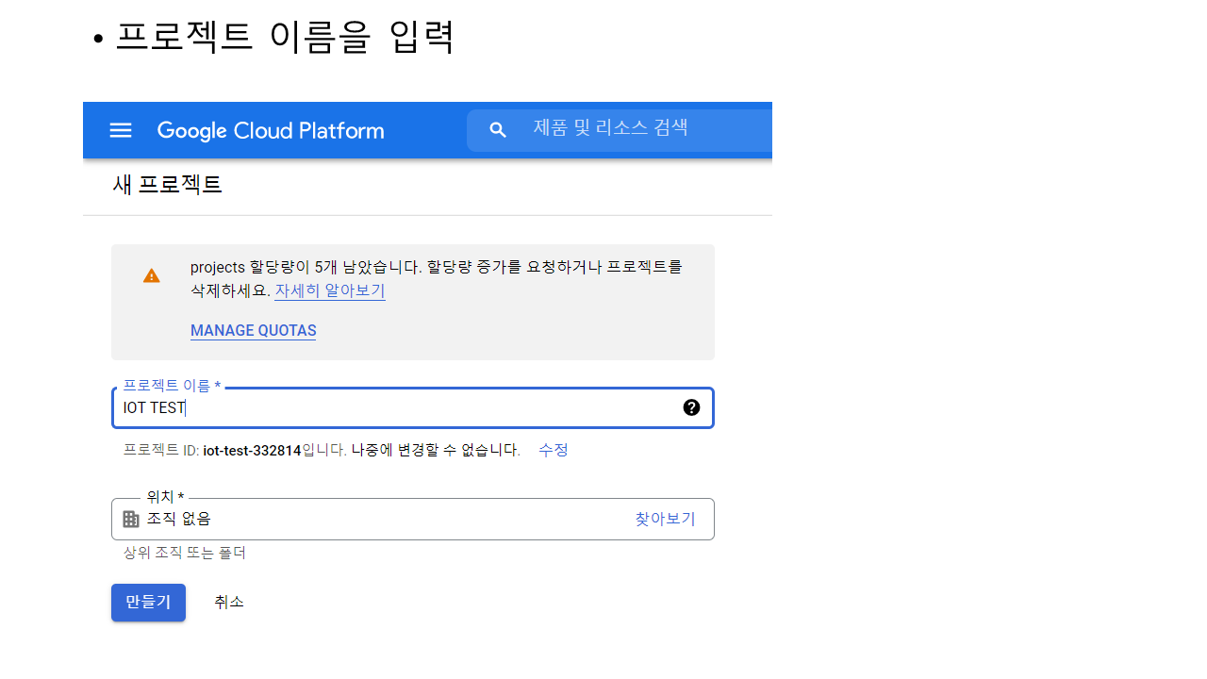Click the organization building icon

point(131,520)
